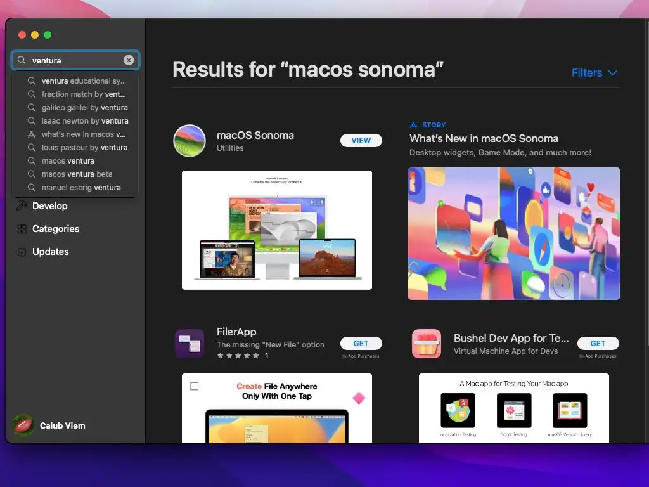Image resolution: width=649 pixels, height=487 pixels.
Task: Click the download icon next to Updates
Action: 22,252
